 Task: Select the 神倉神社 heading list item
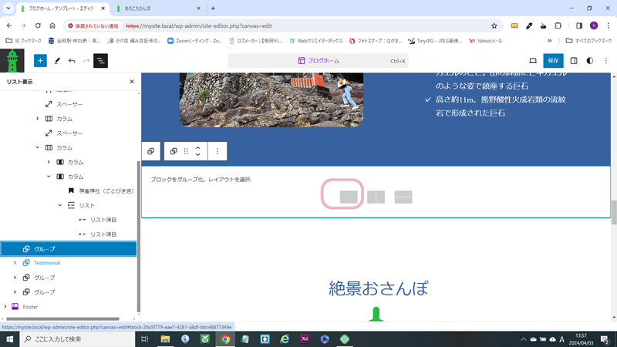(101, 190)
